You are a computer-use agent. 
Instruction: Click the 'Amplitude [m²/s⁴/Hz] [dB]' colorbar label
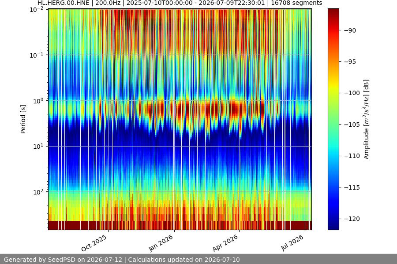coord(367,119)
